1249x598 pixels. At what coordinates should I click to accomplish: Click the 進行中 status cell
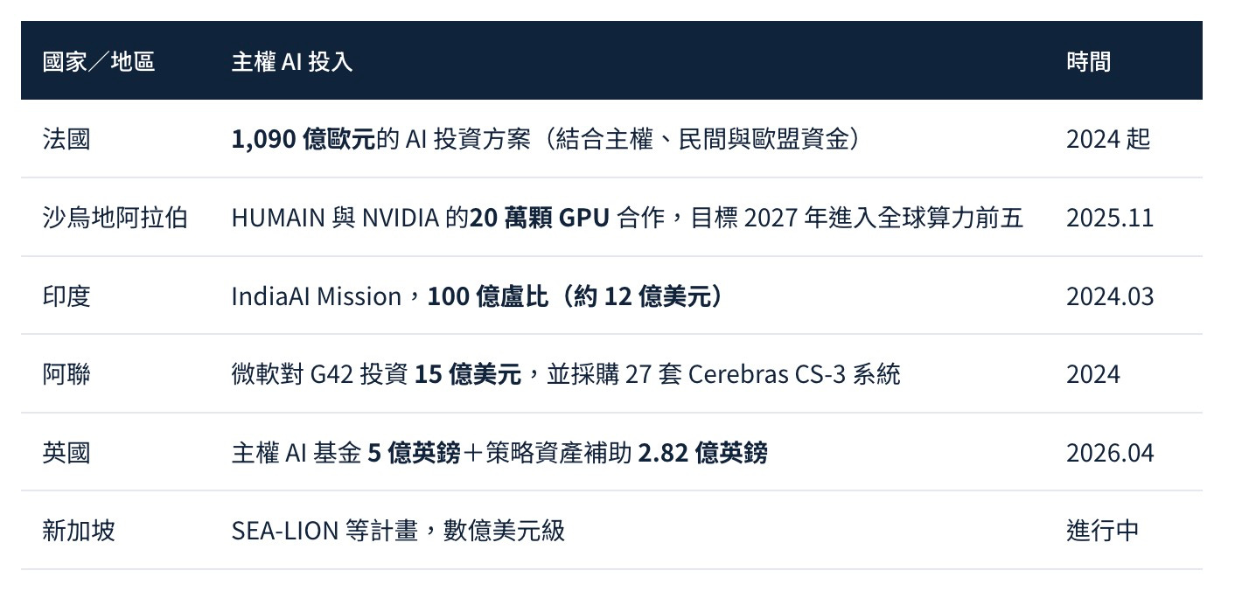[x=1102, y=531]
